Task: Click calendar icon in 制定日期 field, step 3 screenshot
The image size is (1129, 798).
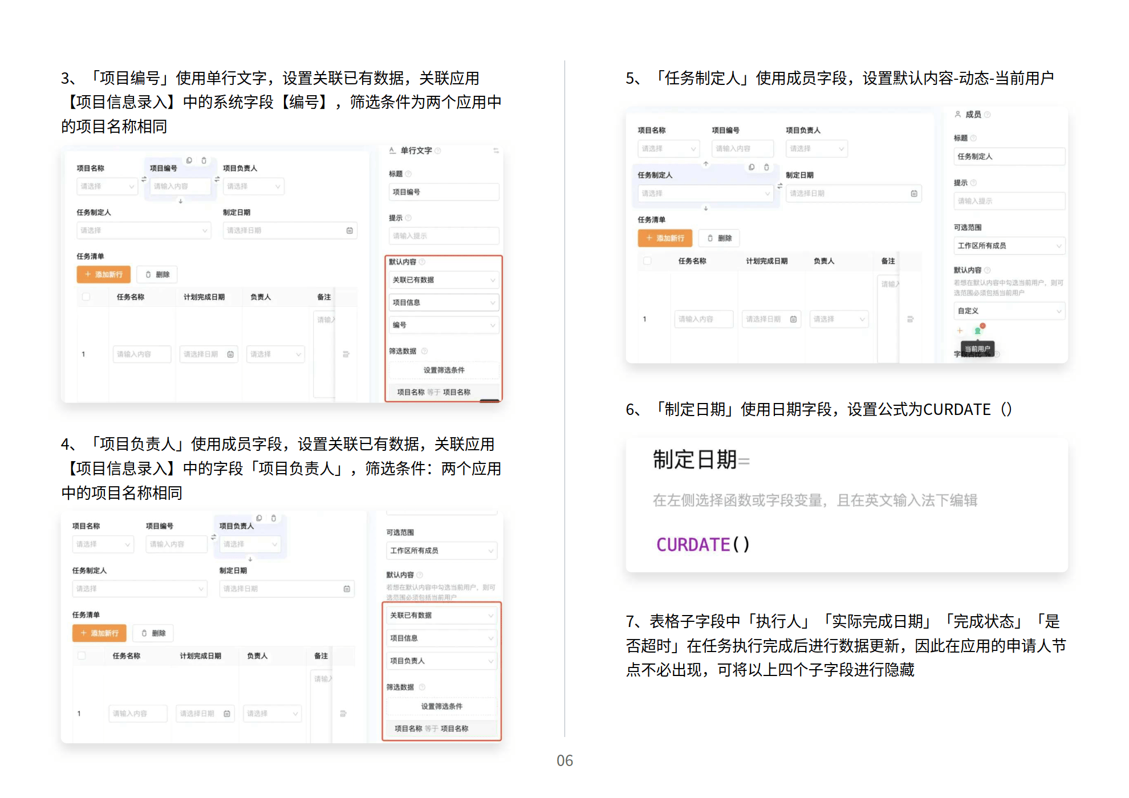Action: pyautogui.click(x=350, y=230)
